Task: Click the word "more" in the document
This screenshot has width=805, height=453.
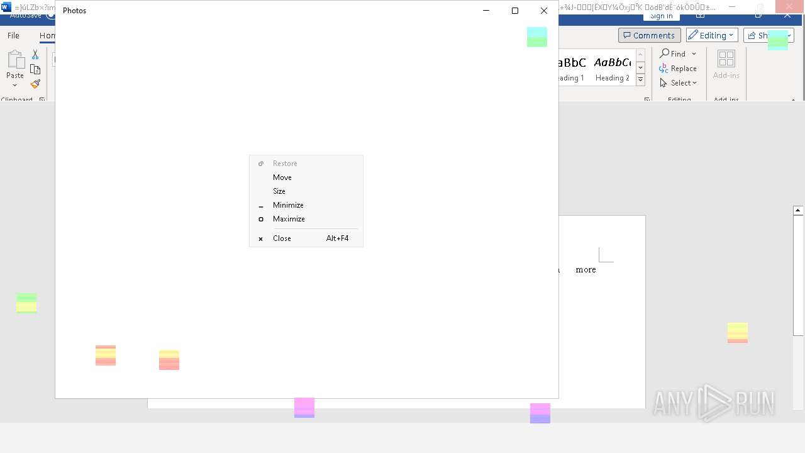Action: [586, 270]
